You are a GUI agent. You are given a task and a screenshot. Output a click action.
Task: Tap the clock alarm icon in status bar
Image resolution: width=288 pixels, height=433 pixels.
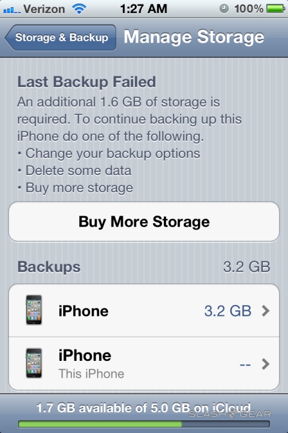224,9
